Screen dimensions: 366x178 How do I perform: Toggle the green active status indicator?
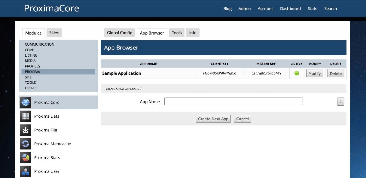(297, 73)
